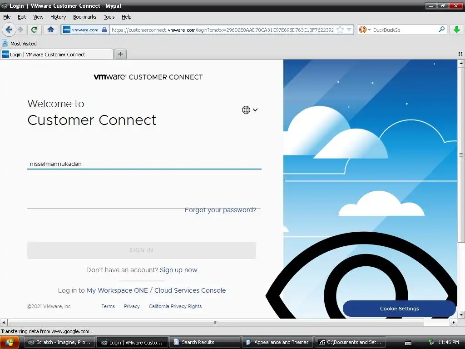Click the browser Back arrow button
465x349 pixels.
(x=9, y=30)
